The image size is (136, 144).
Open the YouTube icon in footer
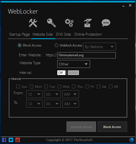(18, 140)
